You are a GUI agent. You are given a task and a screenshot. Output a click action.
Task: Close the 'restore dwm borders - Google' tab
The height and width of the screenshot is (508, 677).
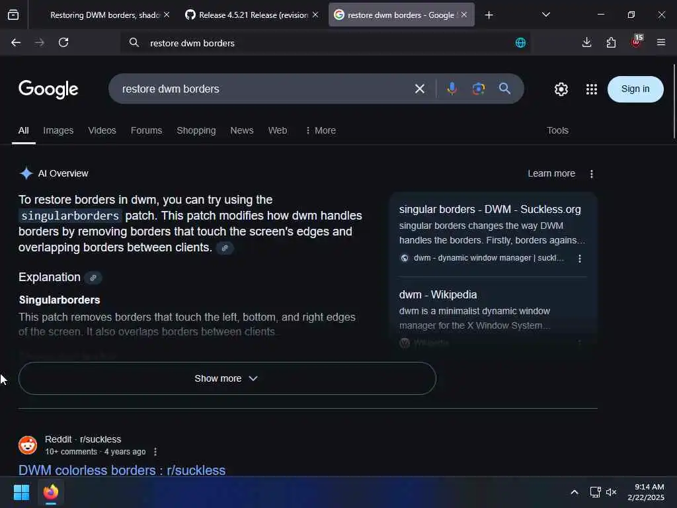tap(463, 15)
